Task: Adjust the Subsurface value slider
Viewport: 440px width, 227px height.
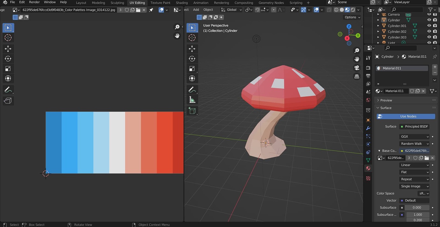Action: click(417, 208)
